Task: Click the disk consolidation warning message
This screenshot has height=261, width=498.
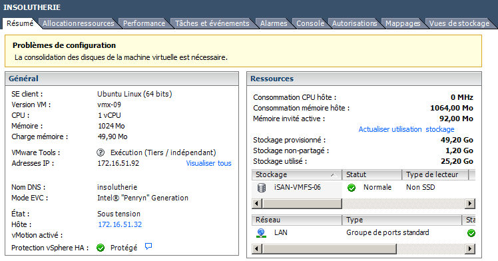Action: (121, 57)
